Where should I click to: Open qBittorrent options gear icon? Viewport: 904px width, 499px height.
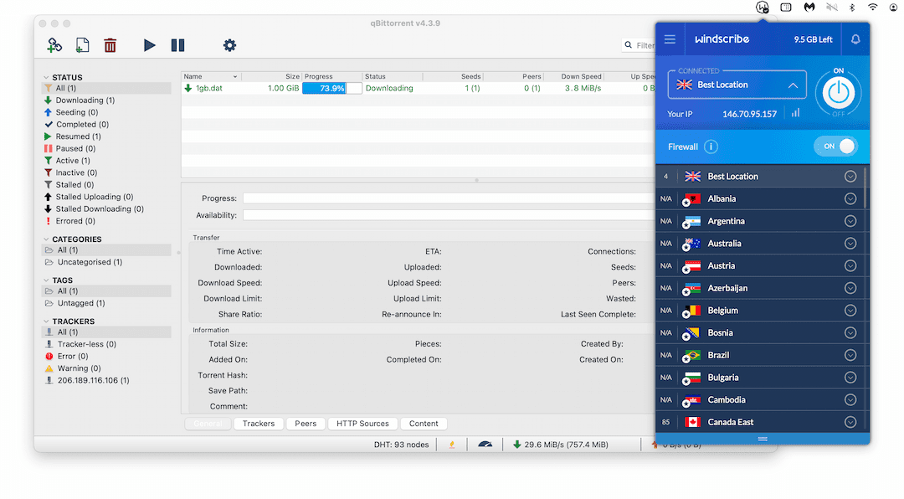coord(229,45)
